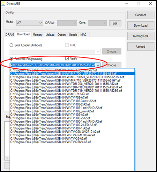Select MR-700_VER201701111555-A51.elf list entry
Viewport: 157px width, 172px height.
click(72, 74)
